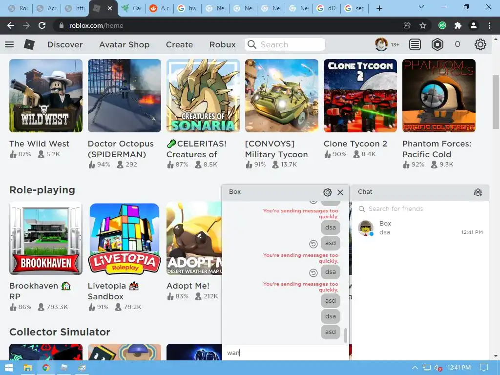The width and height of the screenshot is (500, 375).
Task: Open the Collector Simulator category heading
Action: [60, 332]
